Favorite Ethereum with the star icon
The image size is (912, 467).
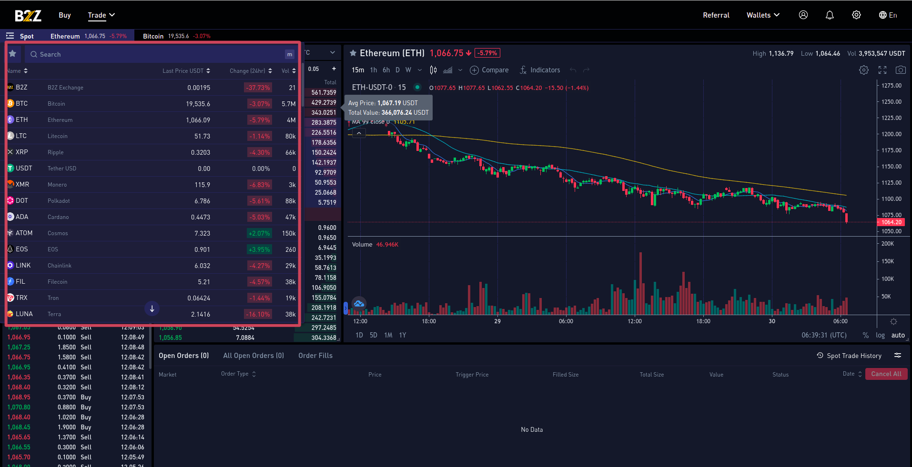click(353, 53)
